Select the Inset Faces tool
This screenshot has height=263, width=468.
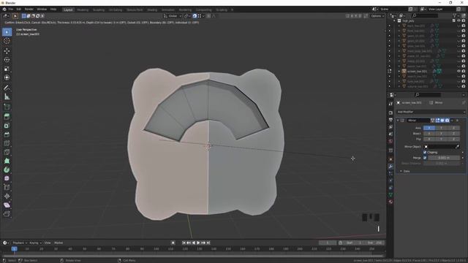coord(7,126)
